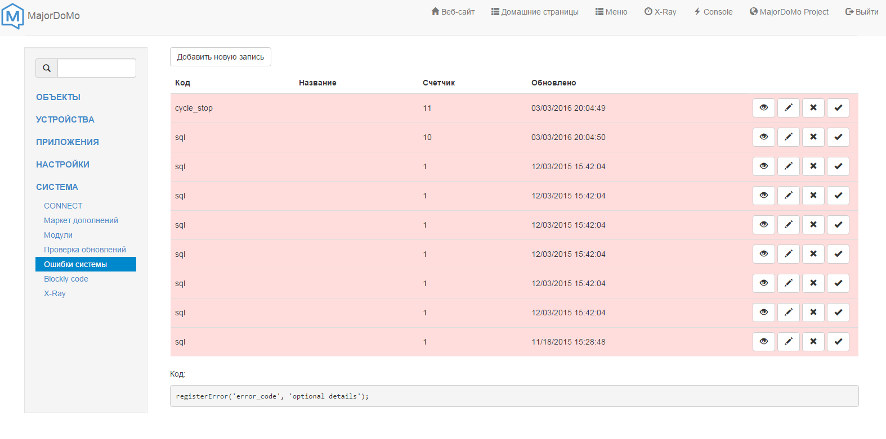Viewport: 886px width, 439px height.
Task: Open Console from the top navigation bar
Action: pos(713,12)
